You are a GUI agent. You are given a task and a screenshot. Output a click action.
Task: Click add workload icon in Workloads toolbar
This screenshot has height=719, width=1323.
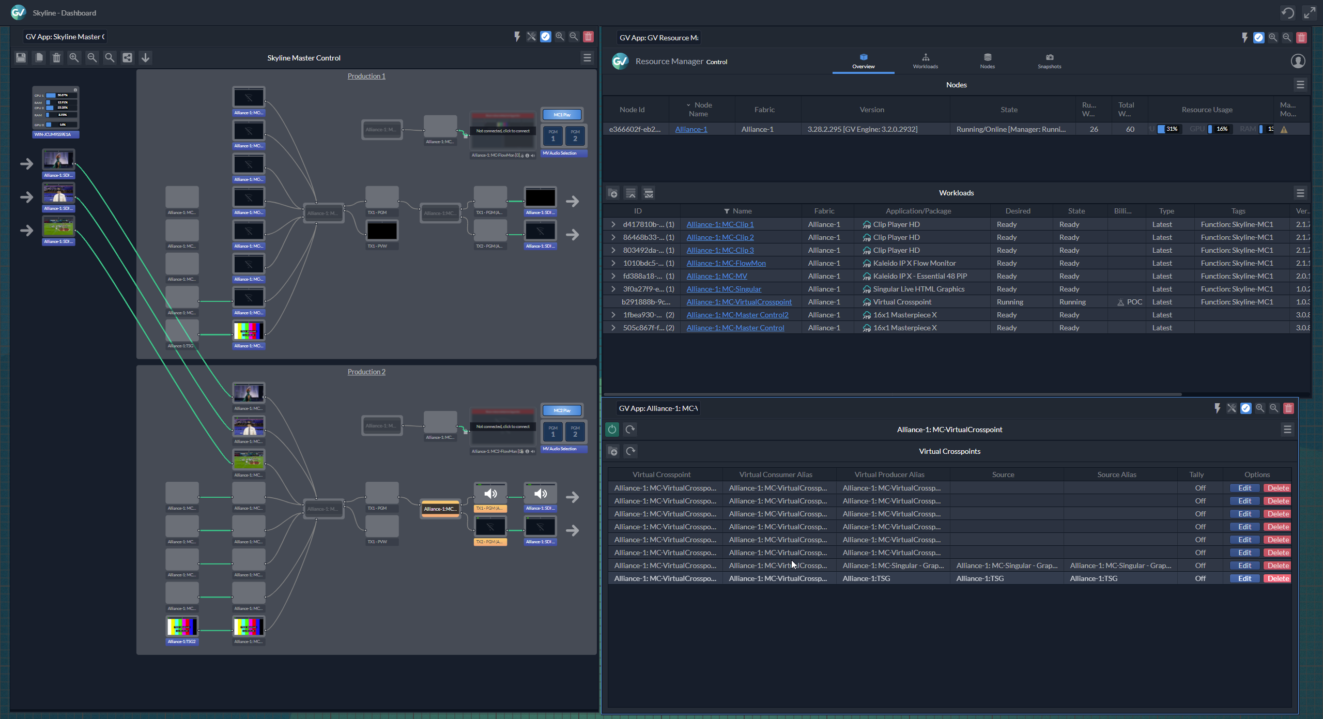pos(613,193)
